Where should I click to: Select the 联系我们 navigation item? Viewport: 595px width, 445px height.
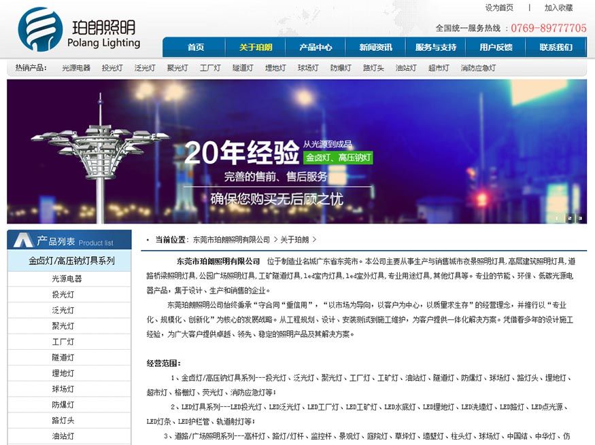pyautogui.click(x=556, y=48)
